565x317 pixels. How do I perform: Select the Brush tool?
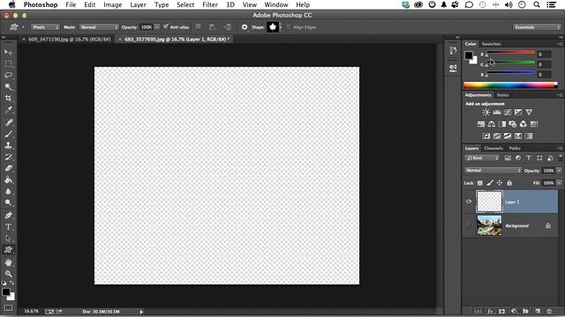pos(8,134)
